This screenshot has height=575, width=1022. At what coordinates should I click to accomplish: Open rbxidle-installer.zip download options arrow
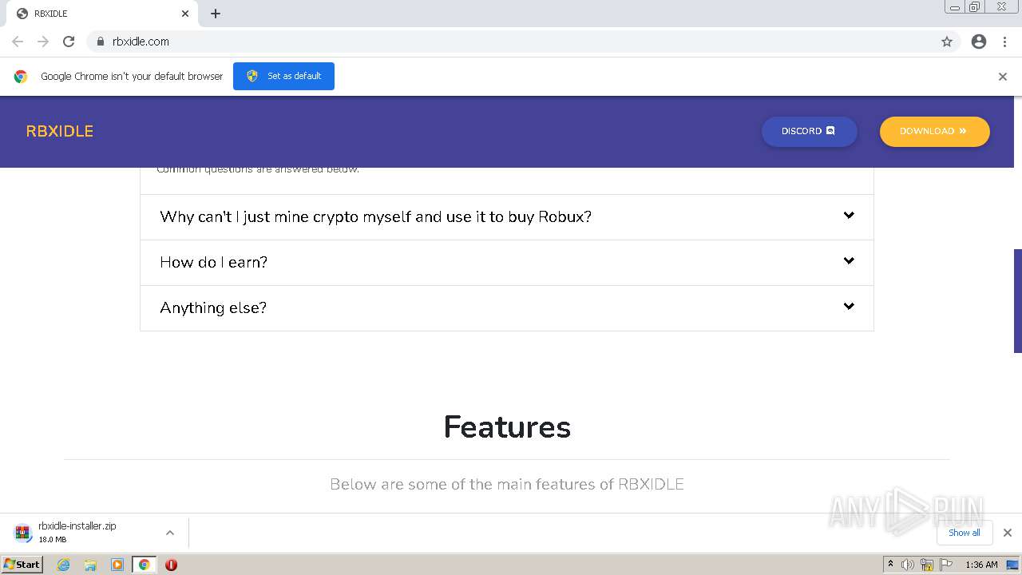click(170, 533)
